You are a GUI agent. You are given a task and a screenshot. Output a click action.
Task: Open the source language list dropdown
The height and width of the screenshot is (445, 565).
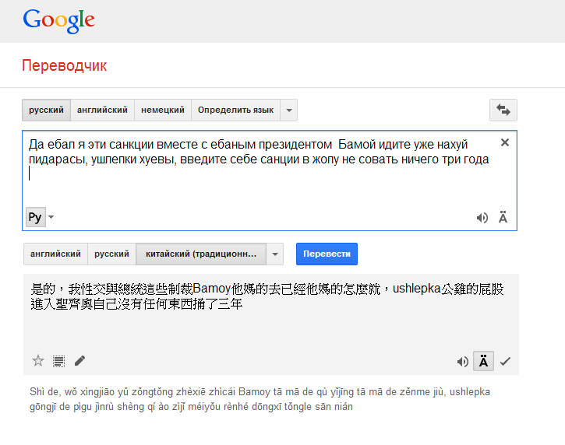(289, 110)
